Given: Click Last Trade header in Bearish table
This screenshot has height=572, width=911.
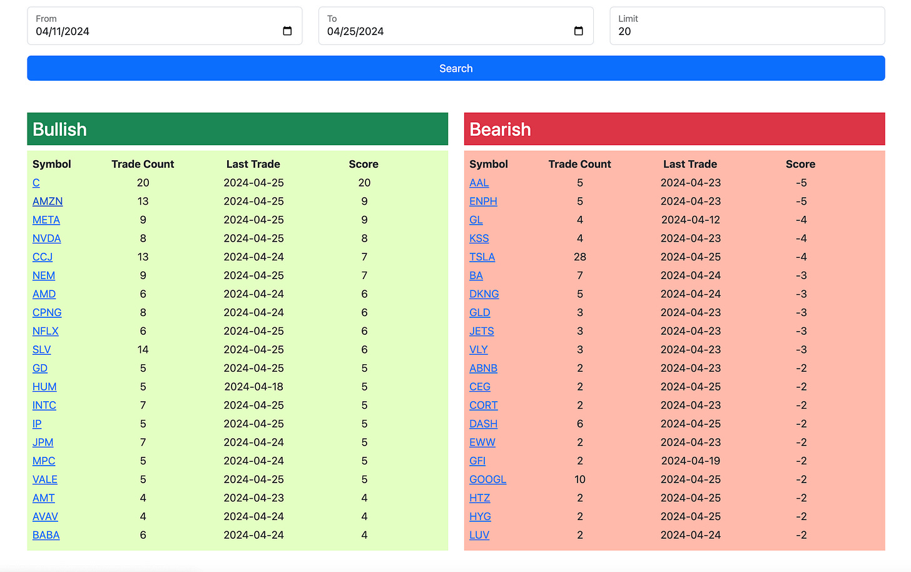Looking at the screenshot, I should 690,164.
